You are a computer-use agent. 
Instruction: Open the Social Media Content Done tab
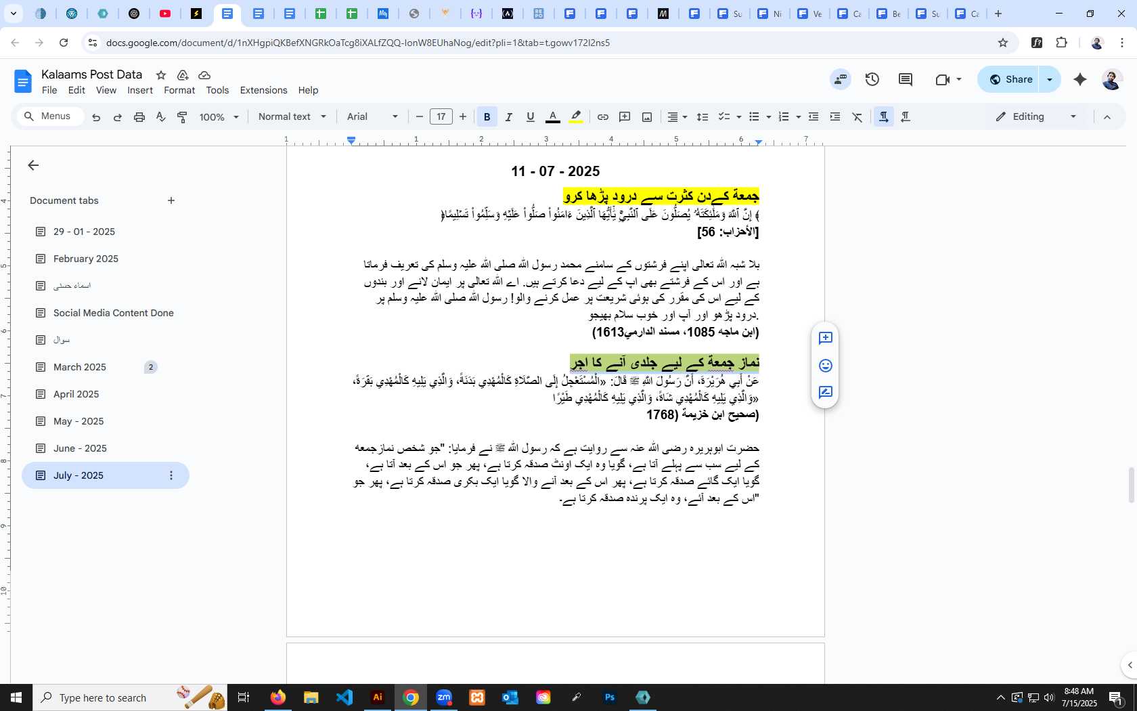tap(106, 313)
